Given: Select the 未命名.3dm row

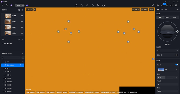Looking at the screenshot, I should coord(13,65).
